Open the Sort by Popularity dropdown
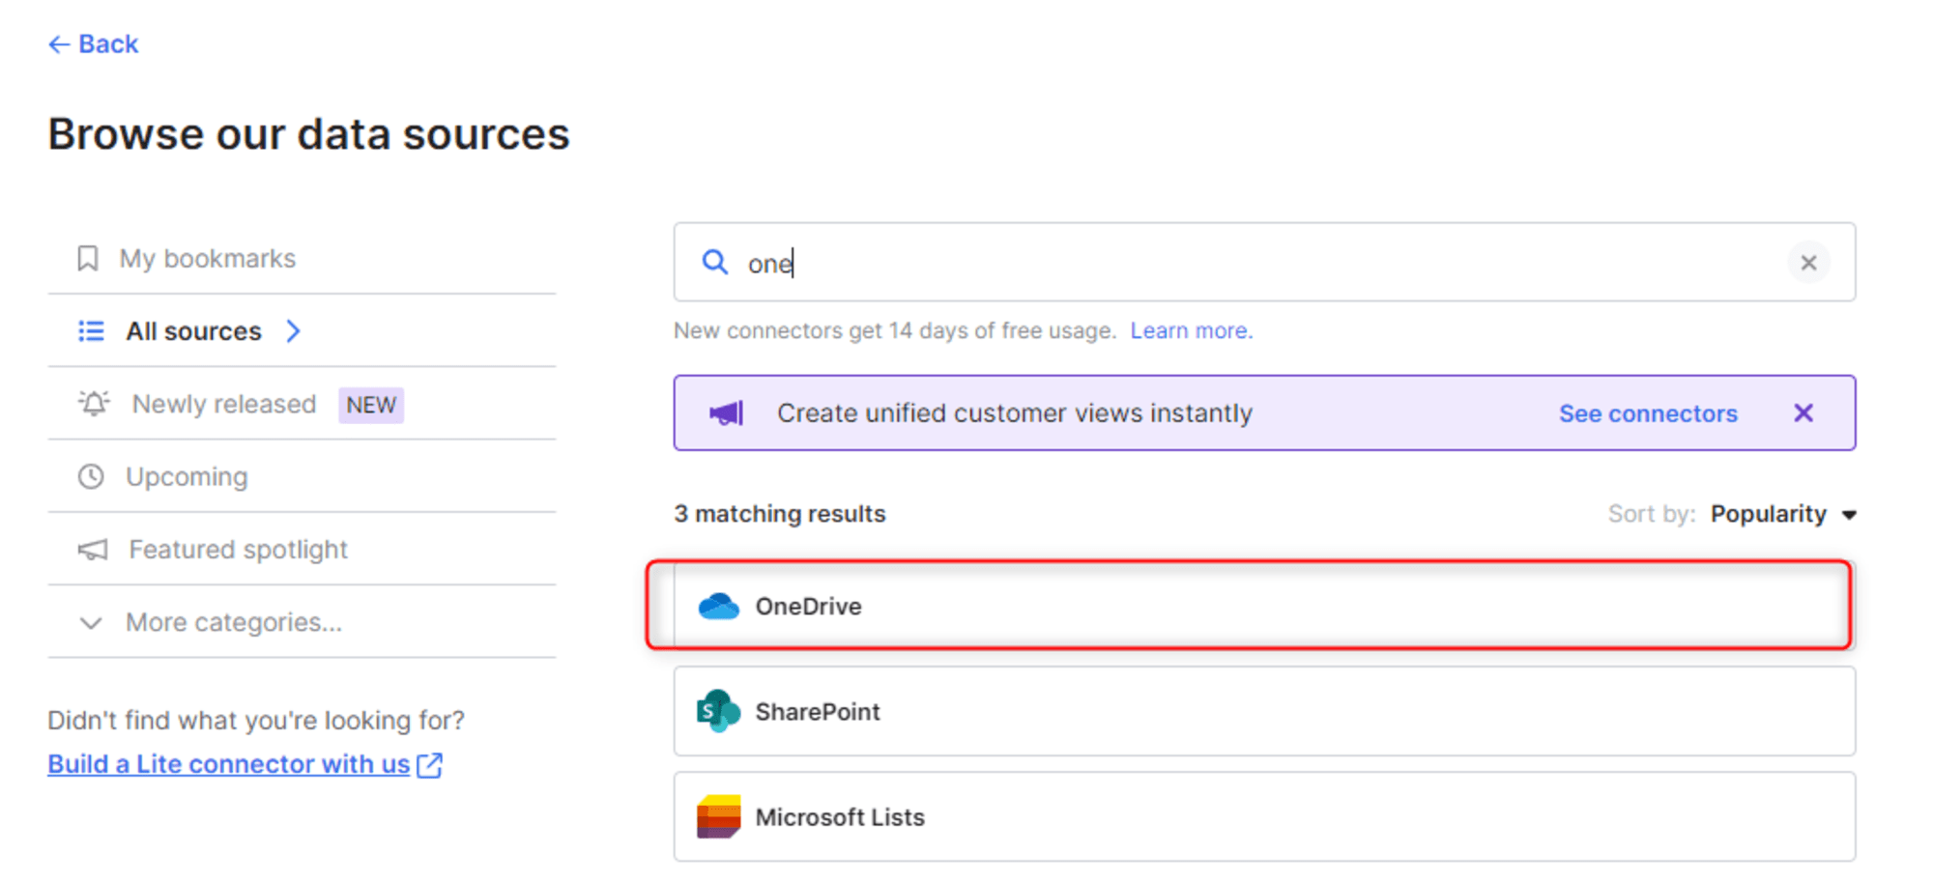Screen dimensions: 1933x882 [x=1783, y=514]
